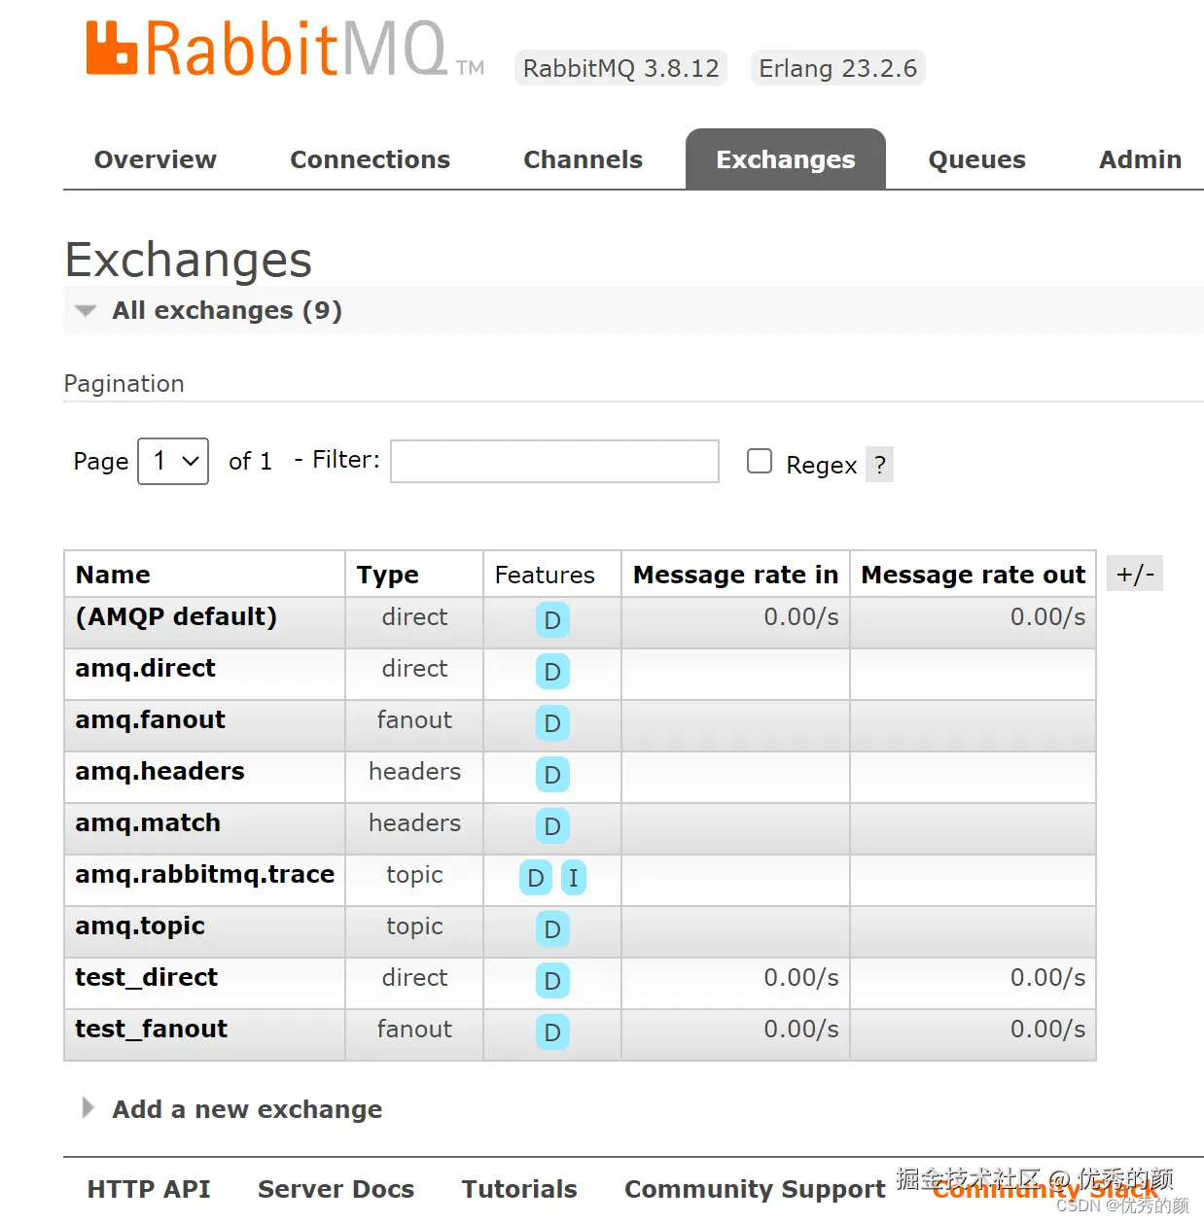Image resolution: width=1204 pixels, height=1223 pixels.
Task: Switch to the Connections tab
Action: (371, 159)
